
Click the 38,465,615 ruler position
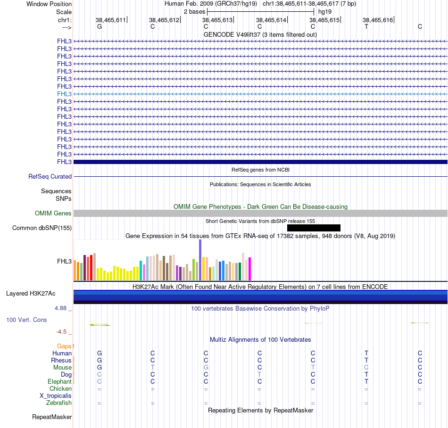(x=324, y=20)
